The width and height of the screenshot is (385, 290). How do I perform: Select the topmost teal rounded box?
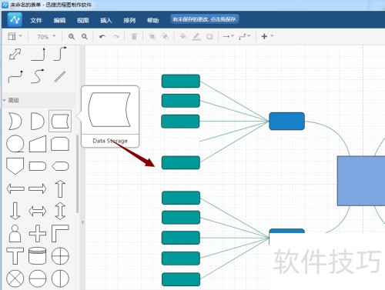181,81
